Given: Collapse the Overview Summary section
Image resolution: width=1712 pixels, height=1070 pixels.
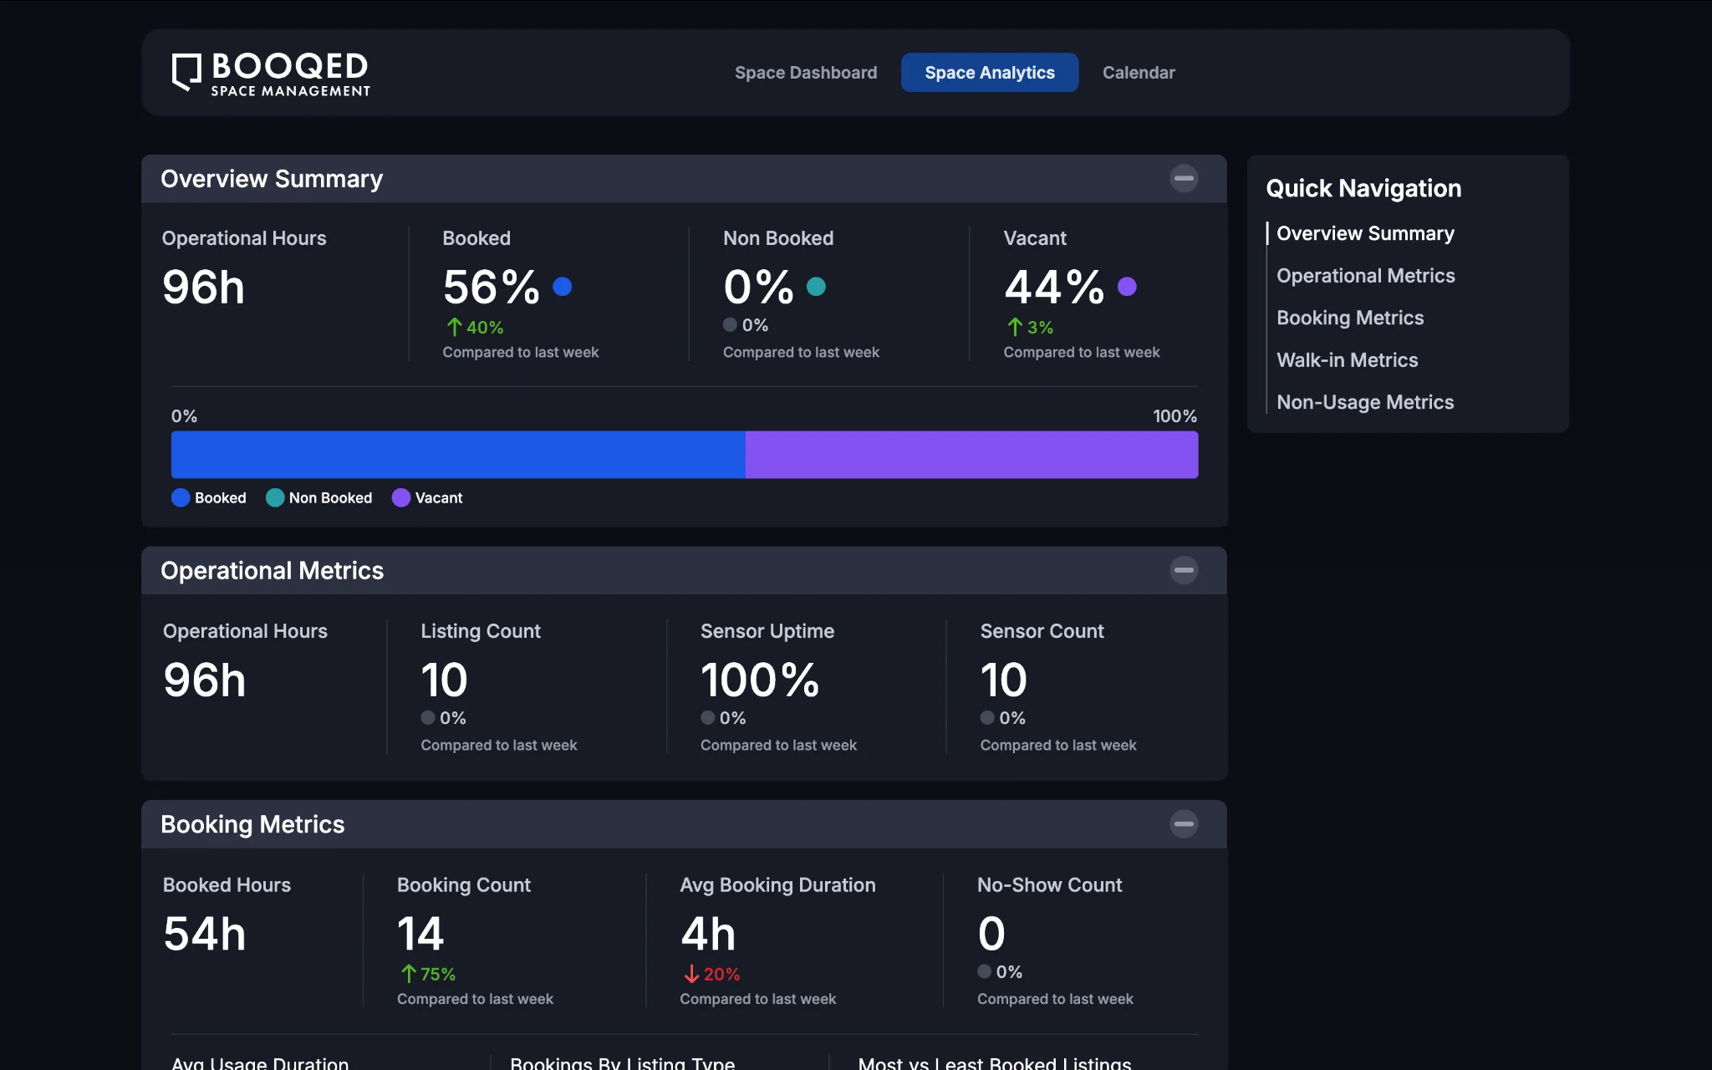Looking at the screenshot, I should 1184,178.
